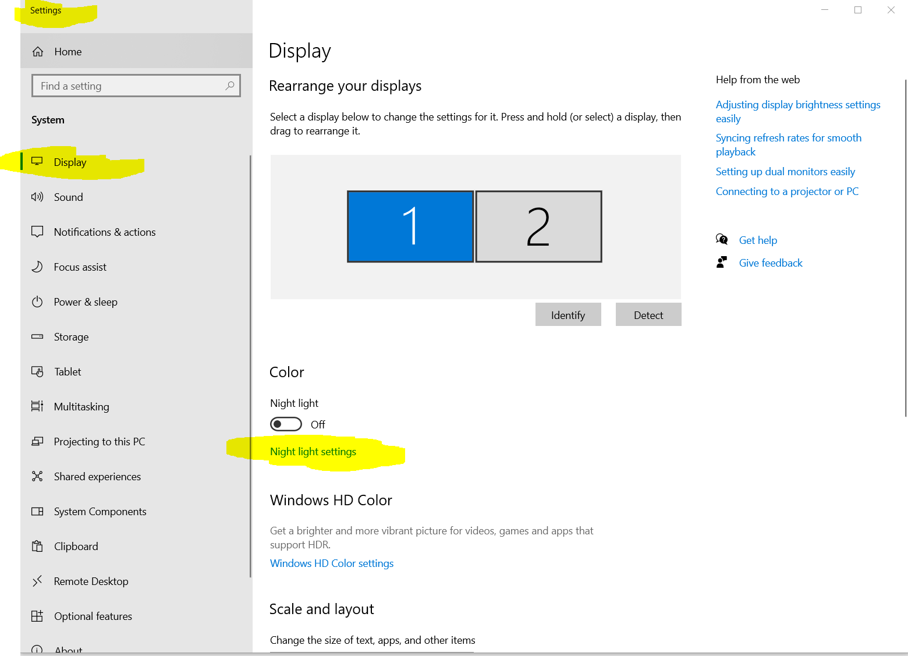Select Remote Desktop in sidebar
Screen dimensions: 908x656
coord(135,581)
